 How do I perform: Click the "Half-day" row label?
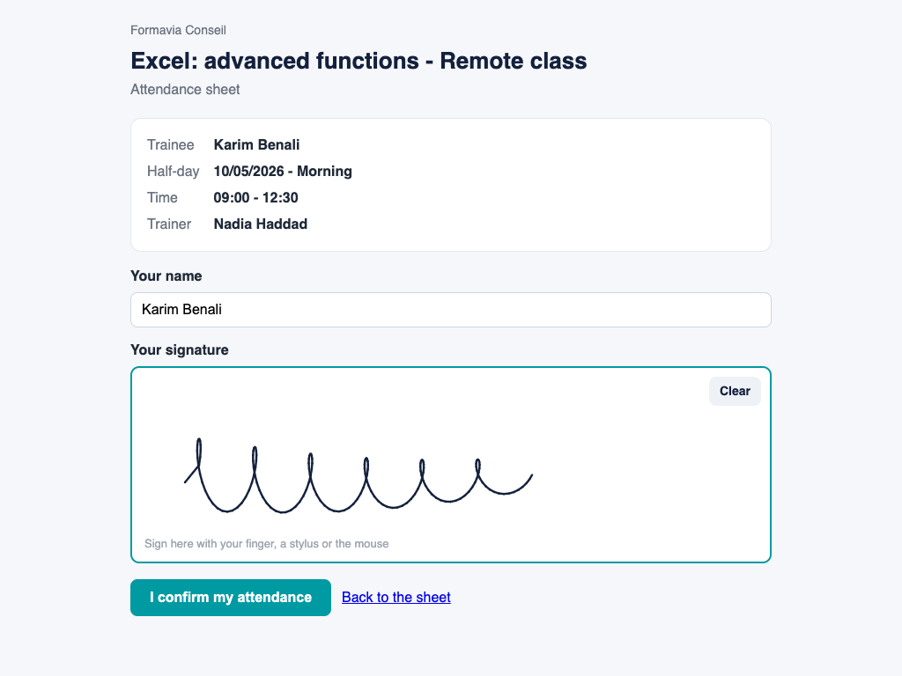(x=174, y=172)
